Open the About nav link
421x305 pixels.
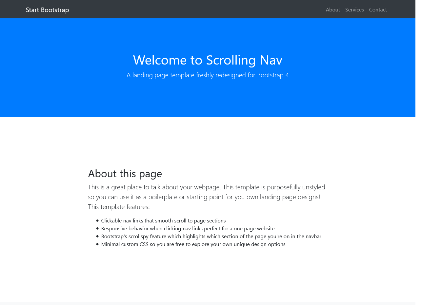tap(332, 10)
